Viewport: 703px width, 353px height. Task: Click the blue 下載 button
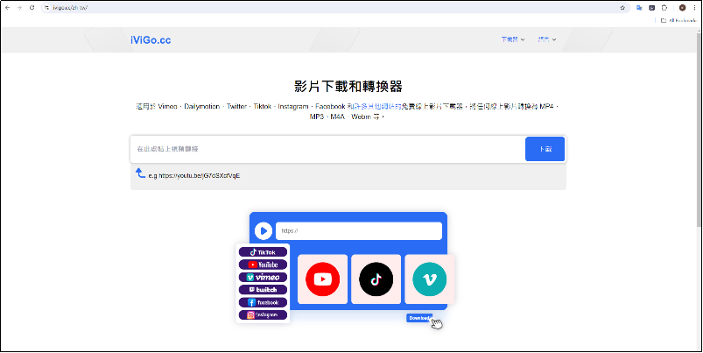click(x=545, y=149)
